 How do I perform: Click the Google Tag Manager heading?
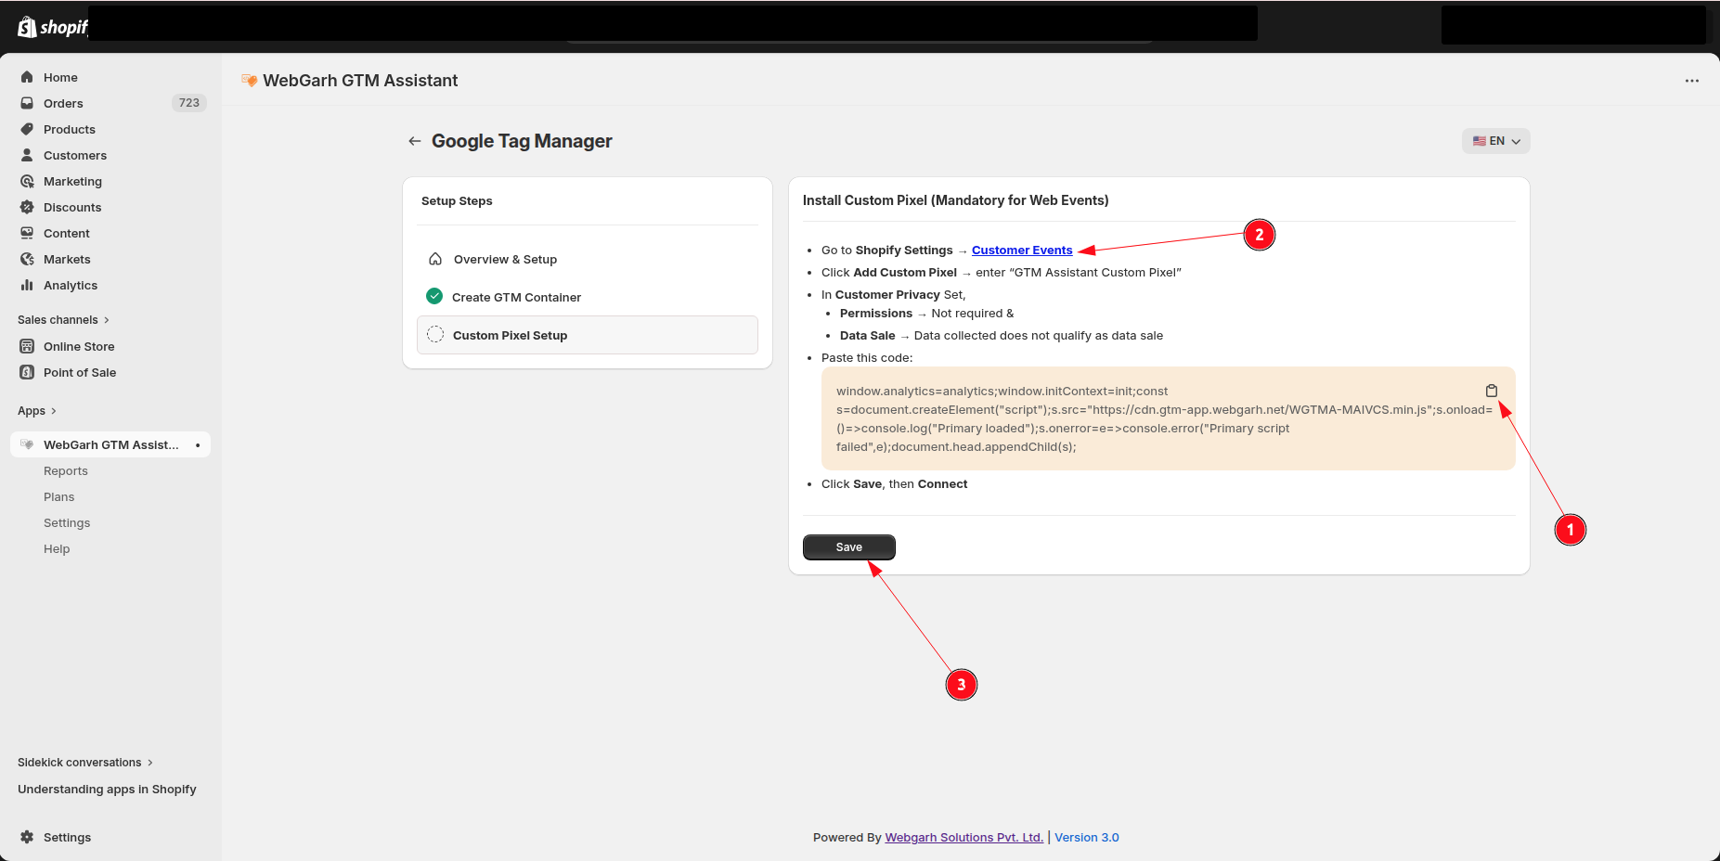click(x=522, y=141)
